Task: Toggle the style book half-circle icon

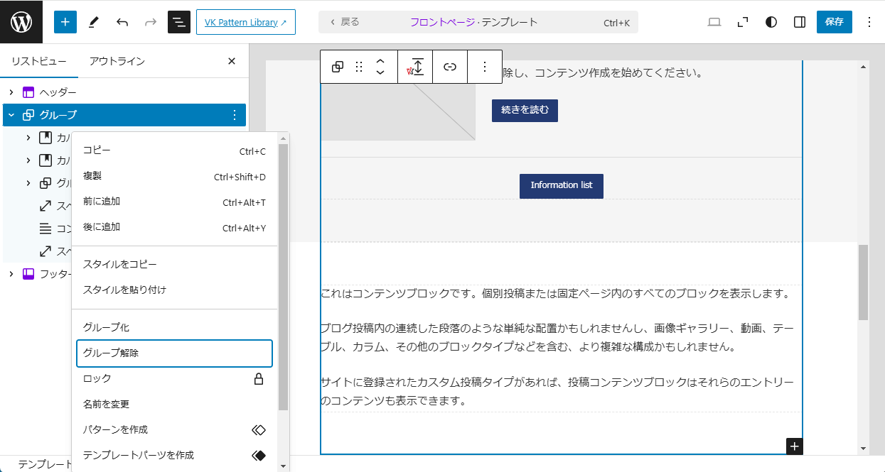Action: click(771, 22)
